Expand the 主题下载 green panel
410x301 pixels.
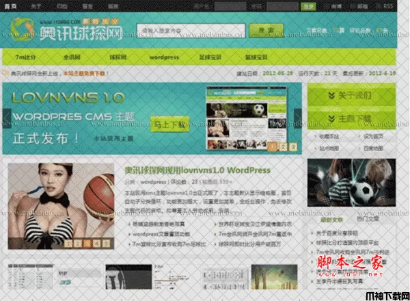coord(351,119)
